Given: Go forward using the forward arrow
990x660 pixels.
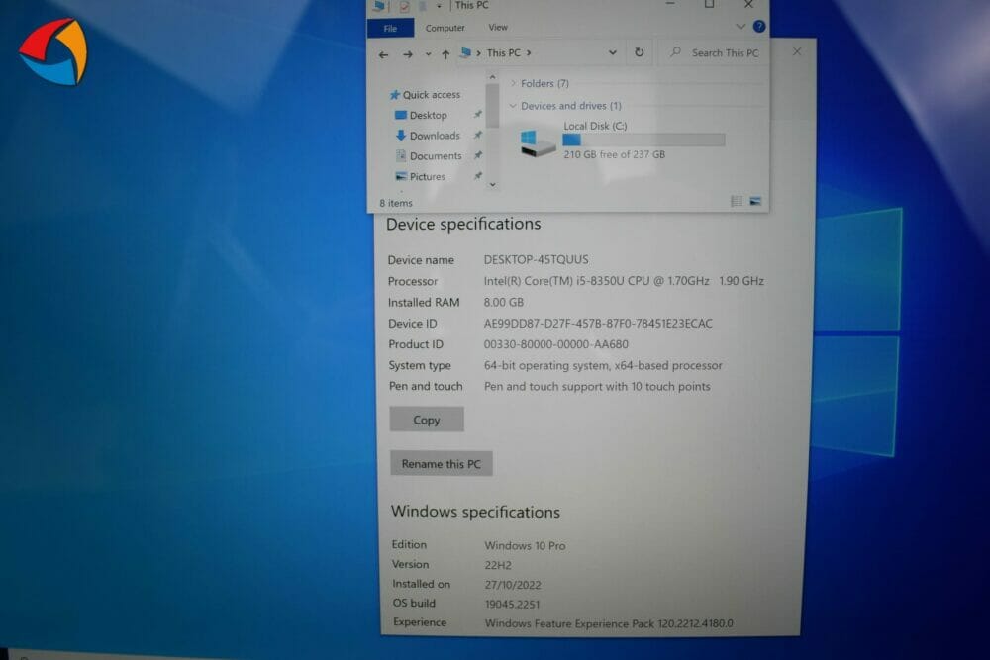Looking at the screenshot, I should point(408,54).
